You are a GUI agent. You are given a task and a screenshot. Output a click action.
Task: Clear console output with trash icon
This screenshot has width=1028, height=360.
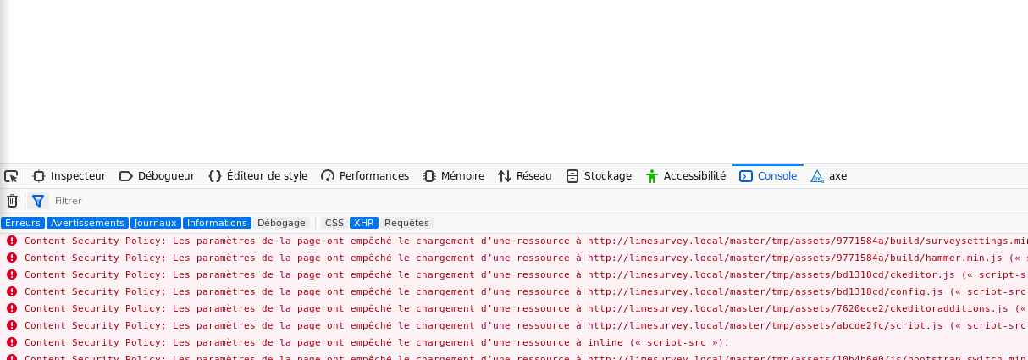pyautogui.click(x=12, y=201)
